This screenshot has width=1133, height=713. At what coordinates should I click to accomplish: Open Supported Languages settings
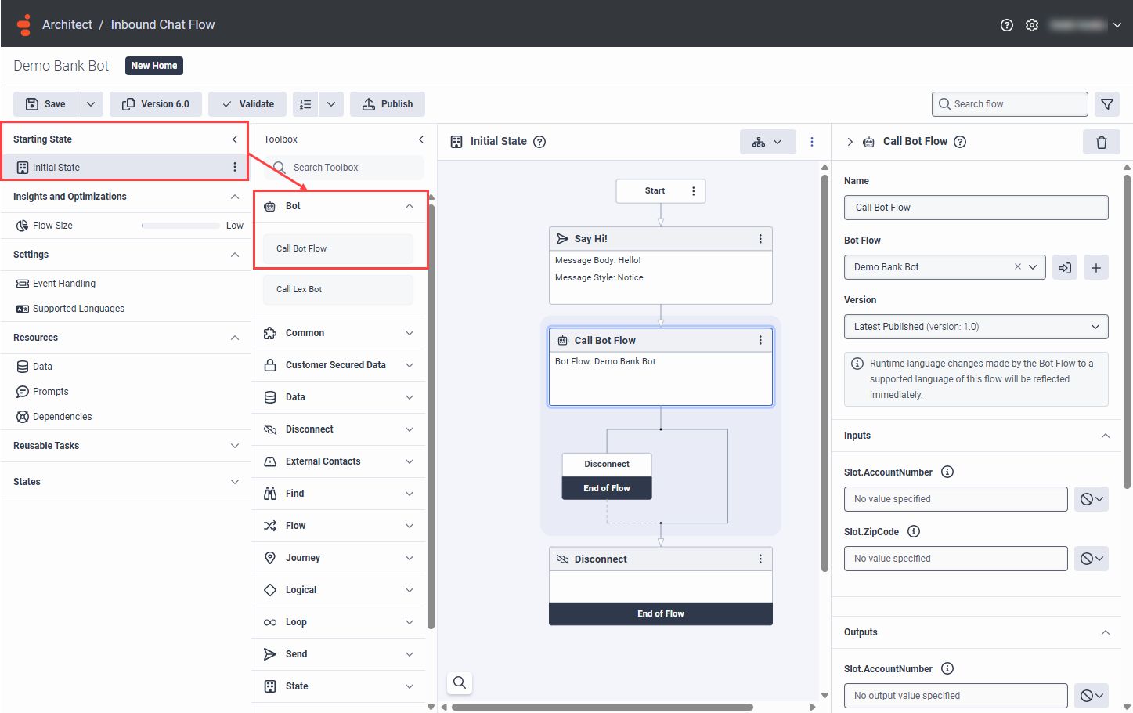click(78, 309)
